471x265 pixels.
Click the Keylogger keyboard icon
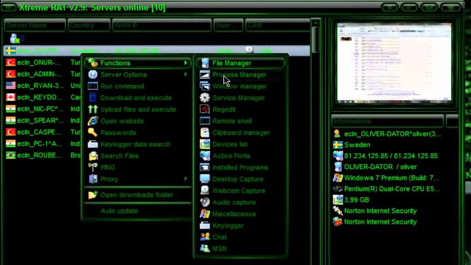205,225
